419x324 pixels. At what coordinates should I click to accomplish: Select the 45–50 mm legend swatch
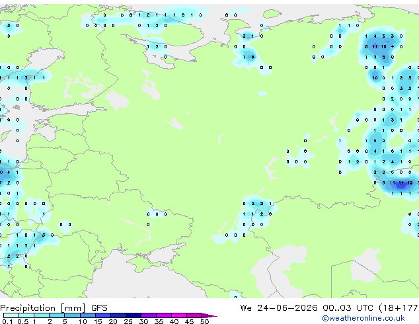point(194,315)
